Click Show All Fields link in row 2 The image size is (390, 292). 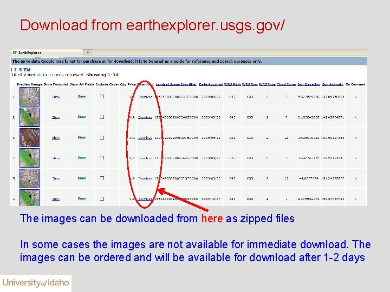coord(82,117)
